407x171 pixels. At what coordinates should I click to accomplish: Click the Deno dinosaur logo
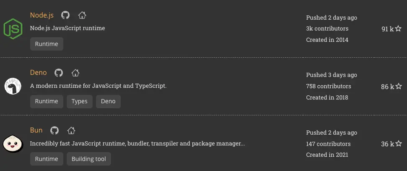point(13,87)
